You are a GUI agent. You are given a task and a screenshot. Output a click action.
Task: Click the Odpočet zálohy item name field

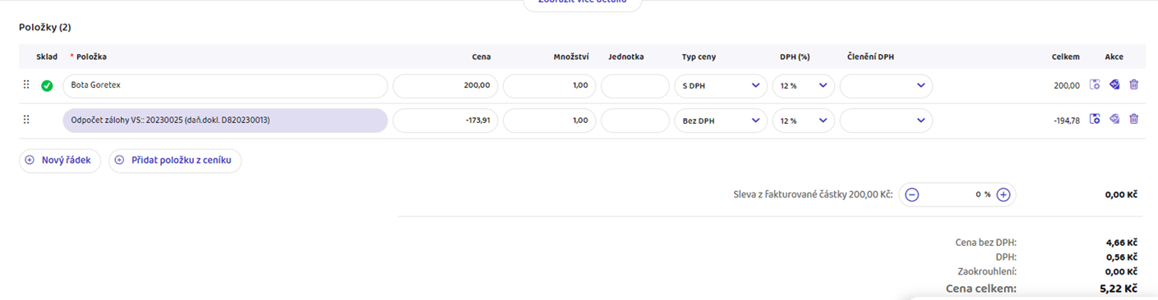(x=225, y=120)
